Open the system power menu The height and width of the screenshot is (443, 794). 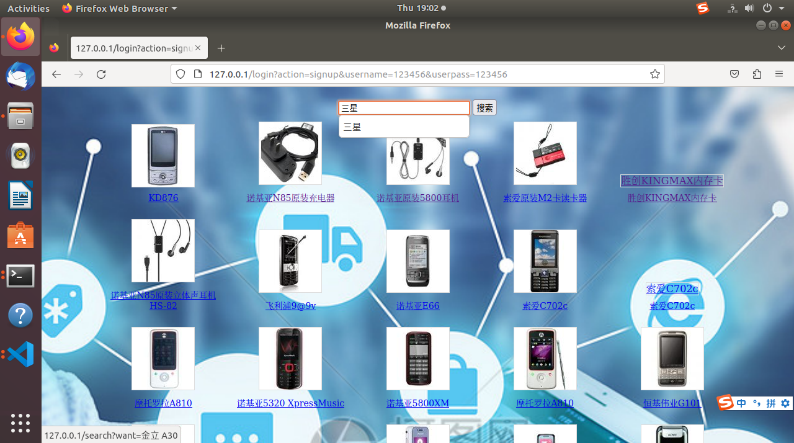click(x=772, y=9)
